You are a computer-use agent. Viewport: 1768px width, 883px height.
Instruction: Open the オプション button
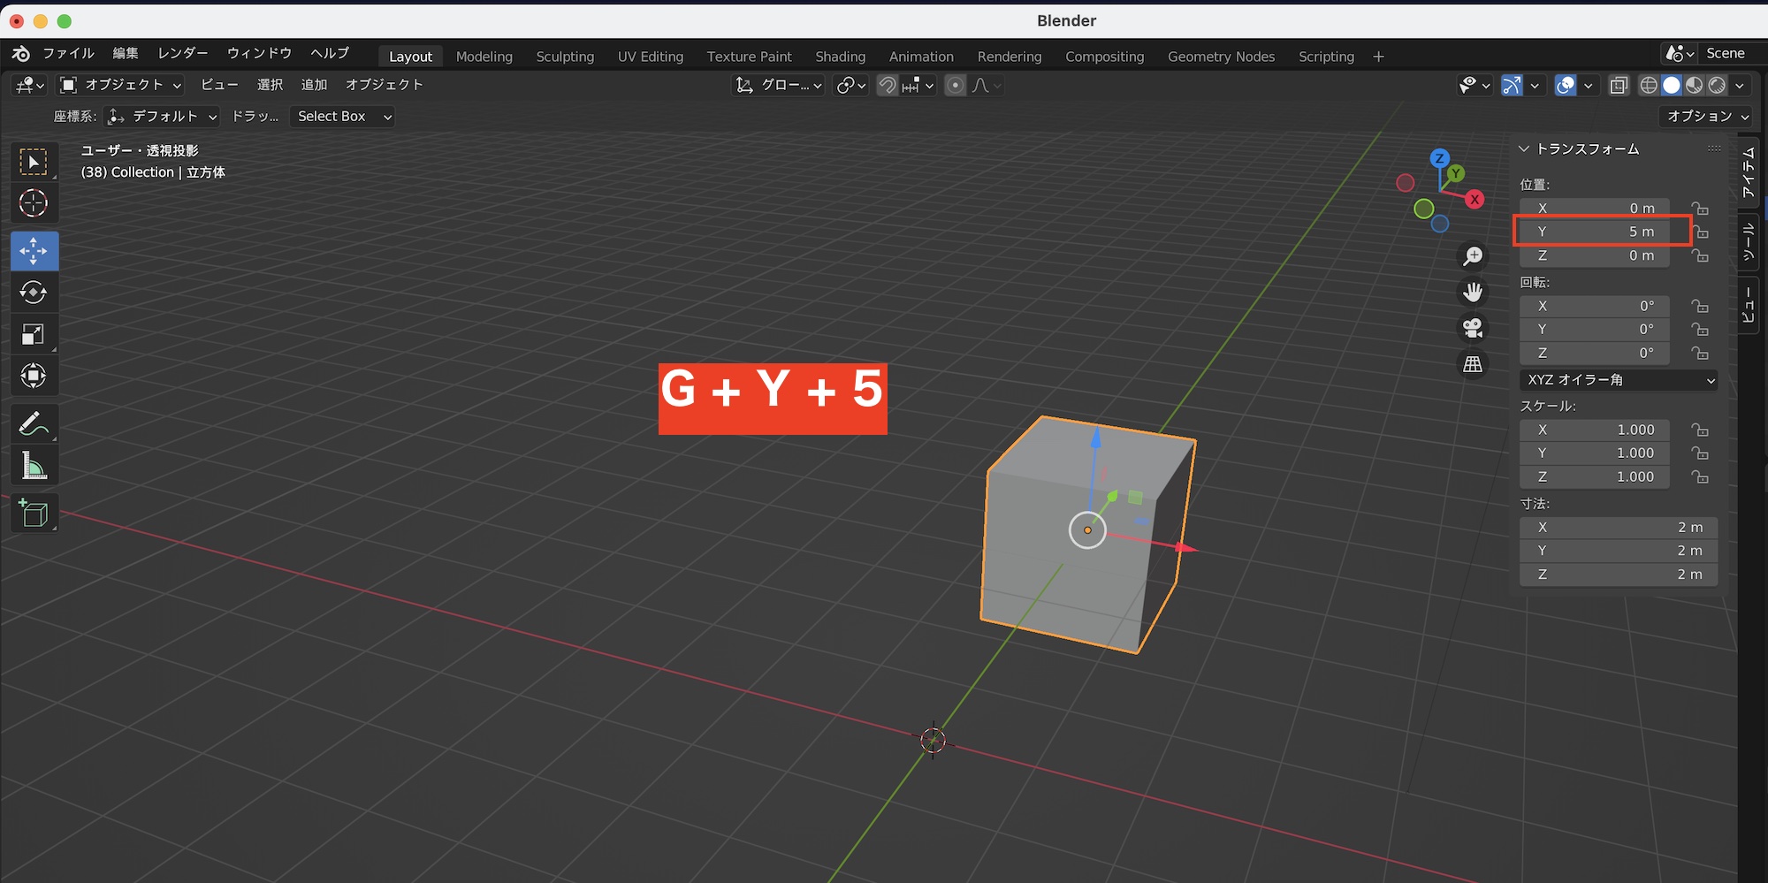coord(1706,117)
